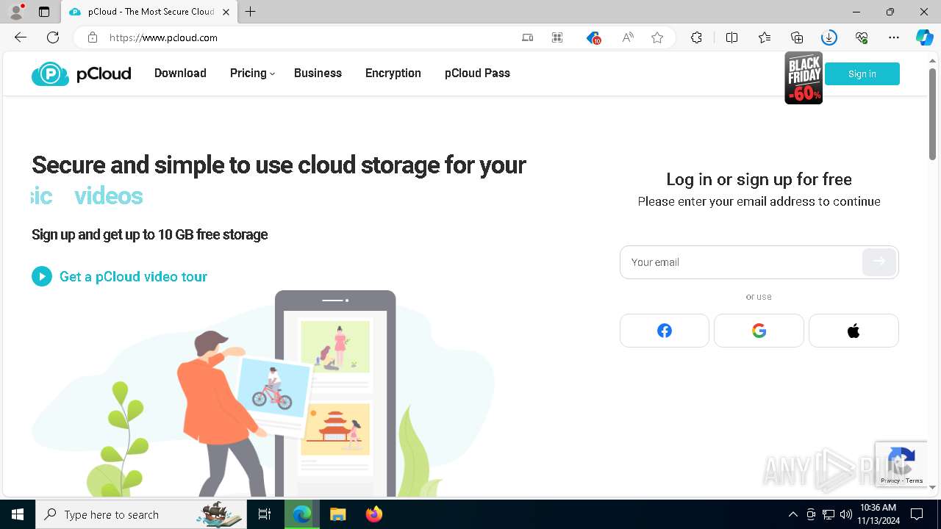Open the Windows Start menu
The height and width of the screenshot is (529, 941).
tap(18, 514)
